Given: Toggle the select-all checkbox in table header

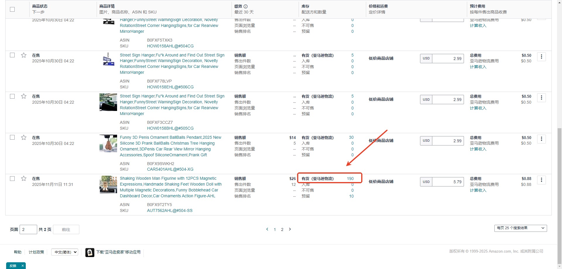Looking at the screenshot, I should click(12, 9).
